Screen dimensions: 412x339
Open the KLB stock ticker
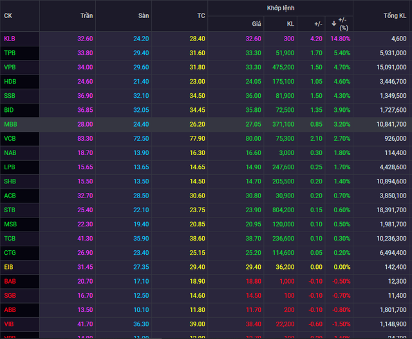tap(10, 39)
